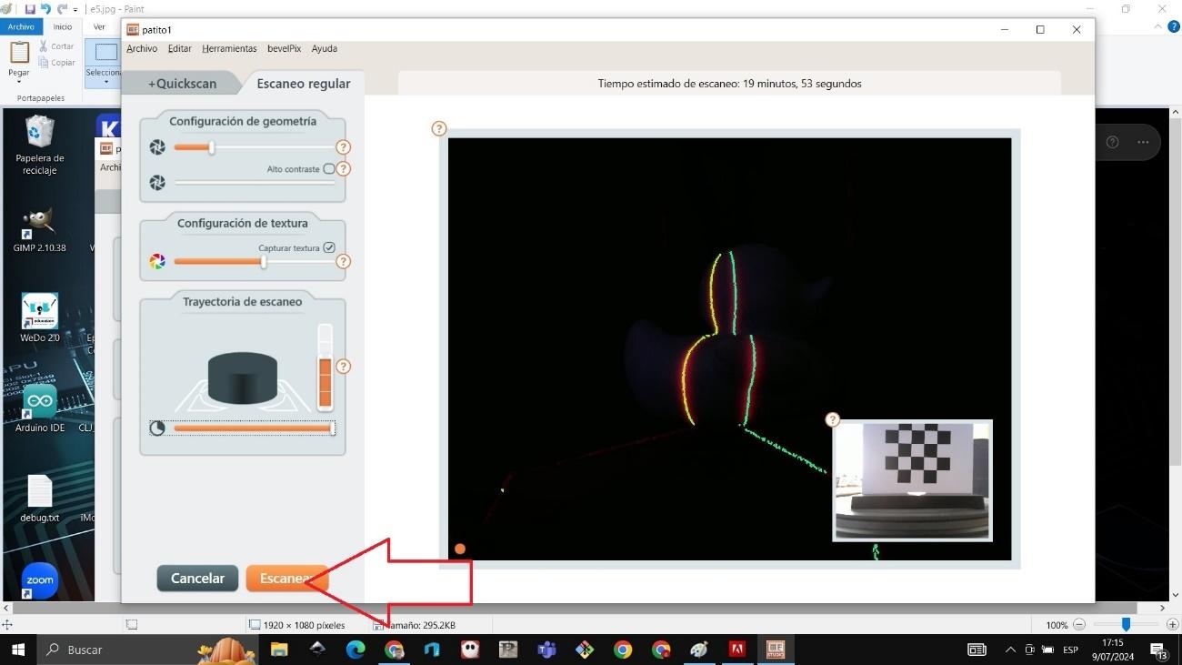Click help icon on the checkerboard camera thumbnail

832,419
